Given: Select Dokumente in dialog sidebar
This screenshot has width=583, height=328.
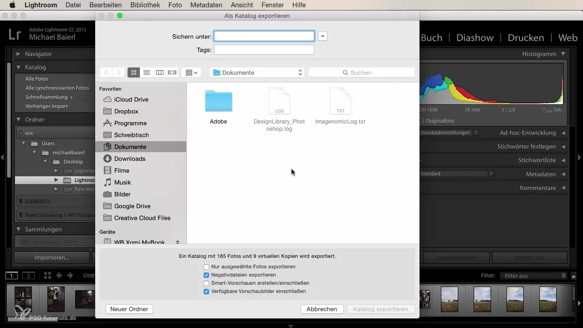Looking at the screenshot, I should tap(141, 147).
